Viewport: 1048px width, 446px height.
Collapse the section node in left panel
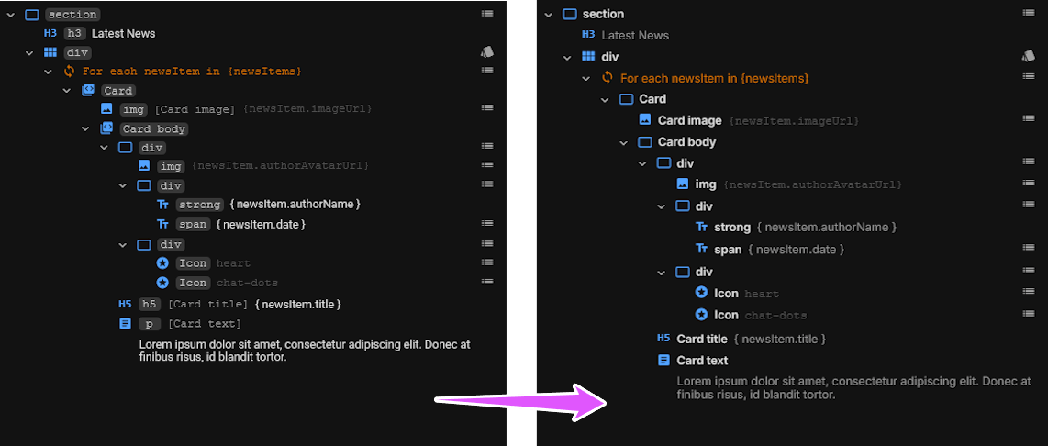(x=11, y=14)
